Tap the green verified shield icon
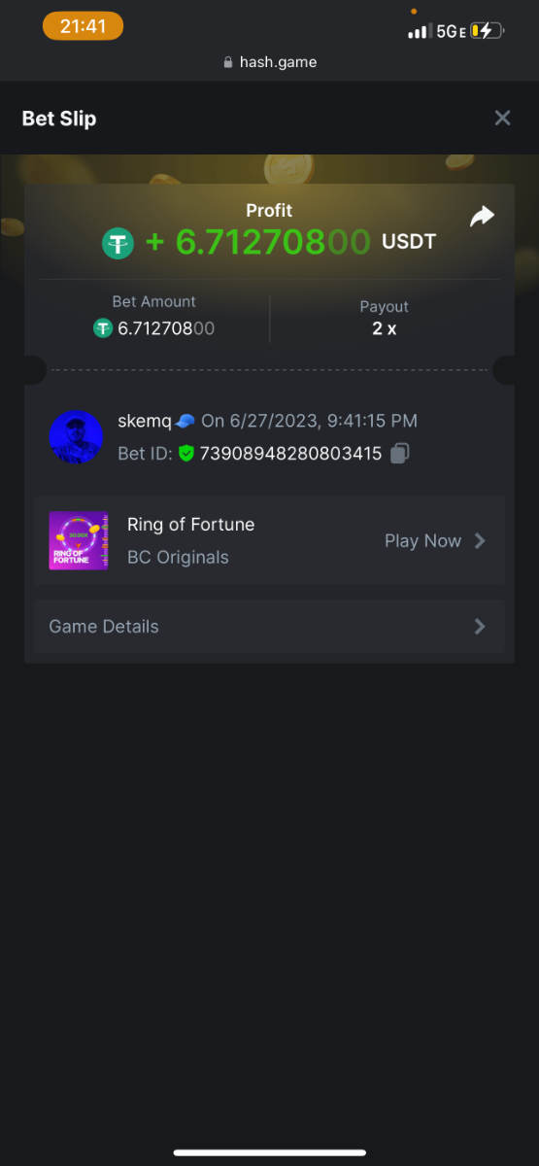Screen dimensions: 539x1166 [x=186, y=454]
